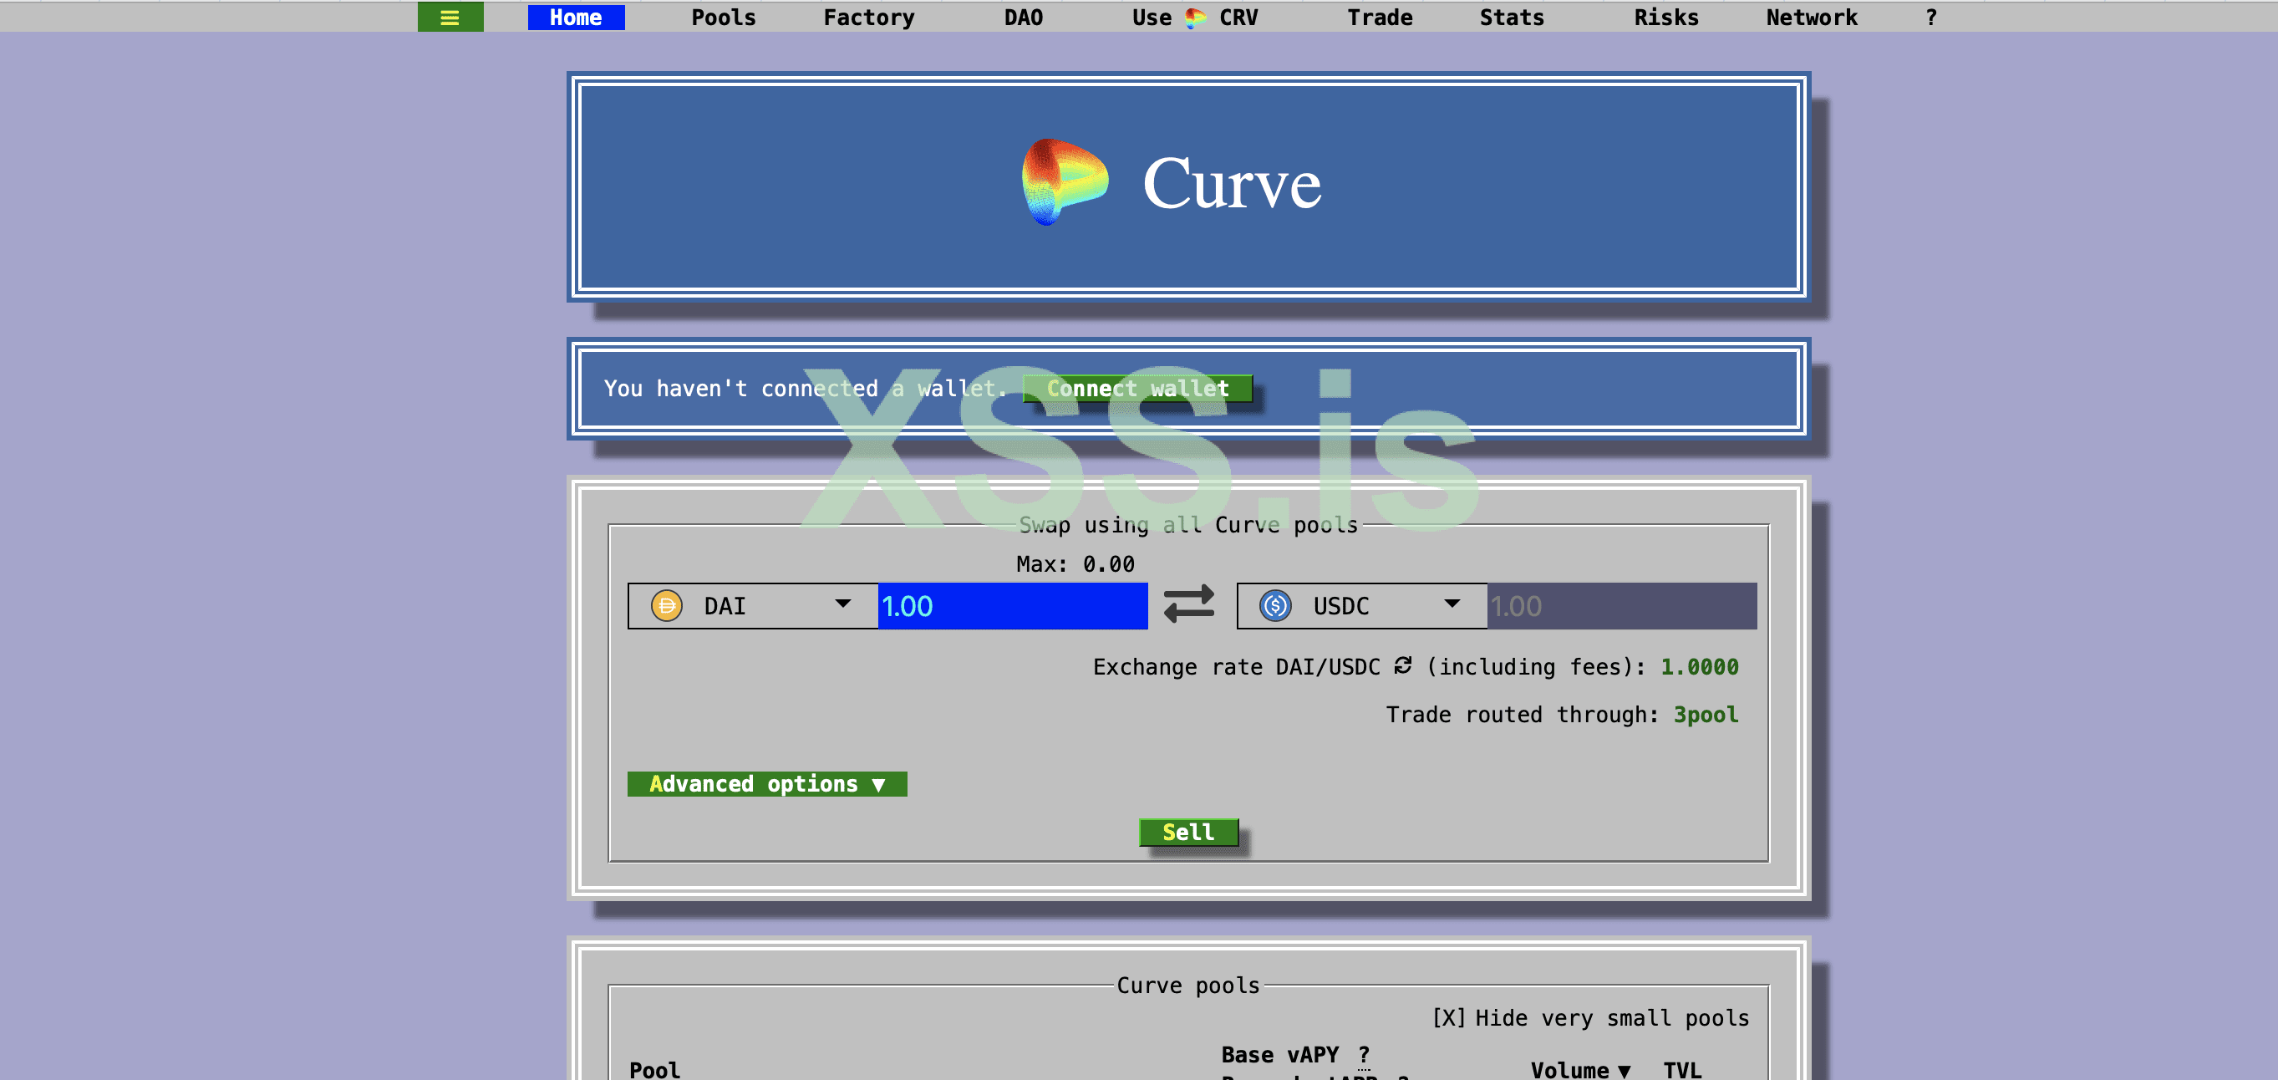Open the question mark help menu
The width and height of the screenshot is (2278, 1080).
[1930, 18]
